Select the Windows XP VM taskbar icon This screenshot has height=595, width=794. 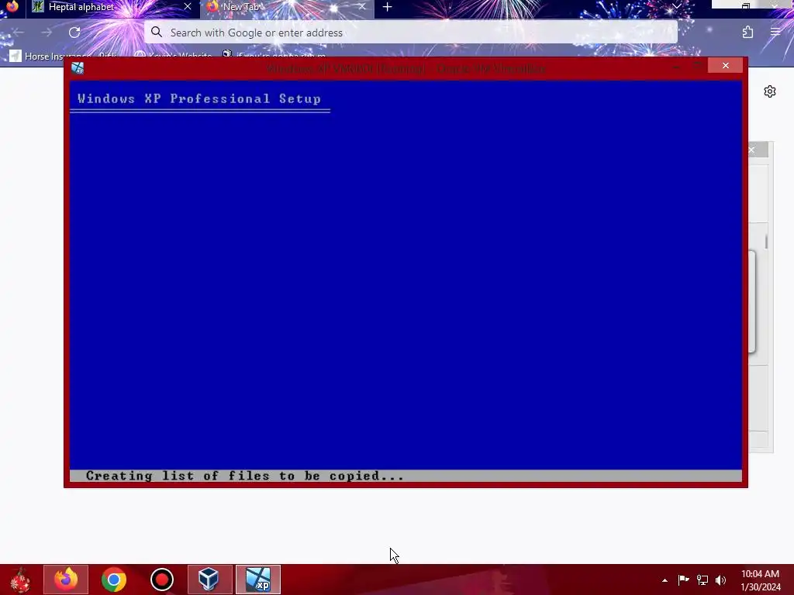(257, 580)
